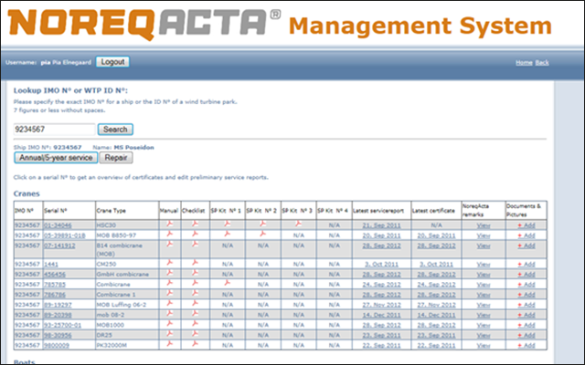Viewport: 585px width, 365px height.
Task: Open Manual PDF for PK32000M crane
Action: coord(170,343)
